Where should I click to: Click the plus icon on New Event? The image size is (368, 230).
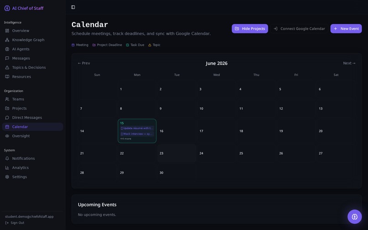(x=336, y=29)
